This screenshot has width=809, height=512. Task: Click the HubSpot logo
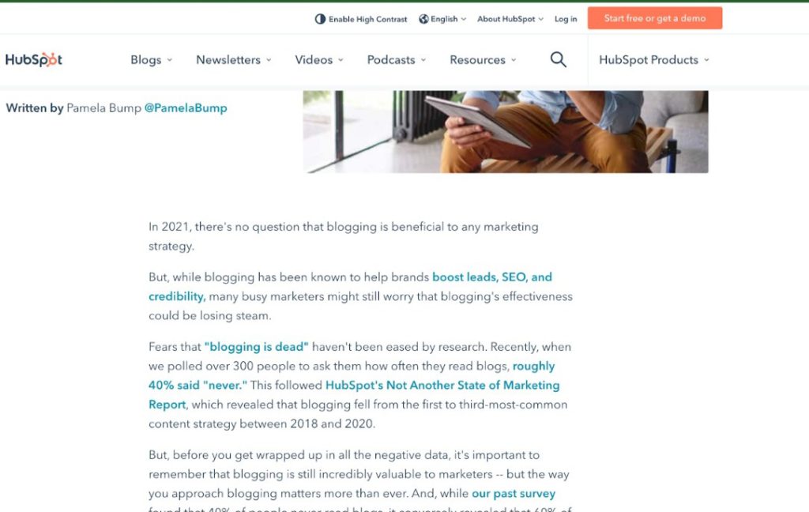33,60
